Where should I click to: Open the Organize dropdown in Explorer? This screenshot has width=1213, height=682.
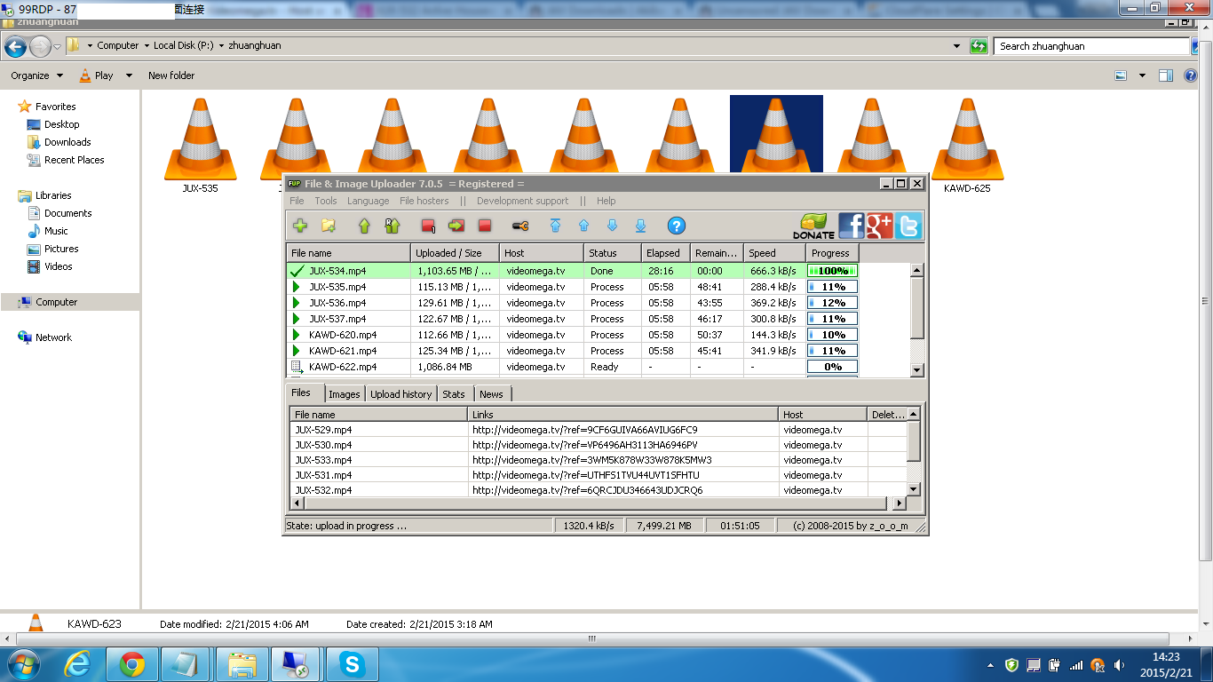point(36,75)
